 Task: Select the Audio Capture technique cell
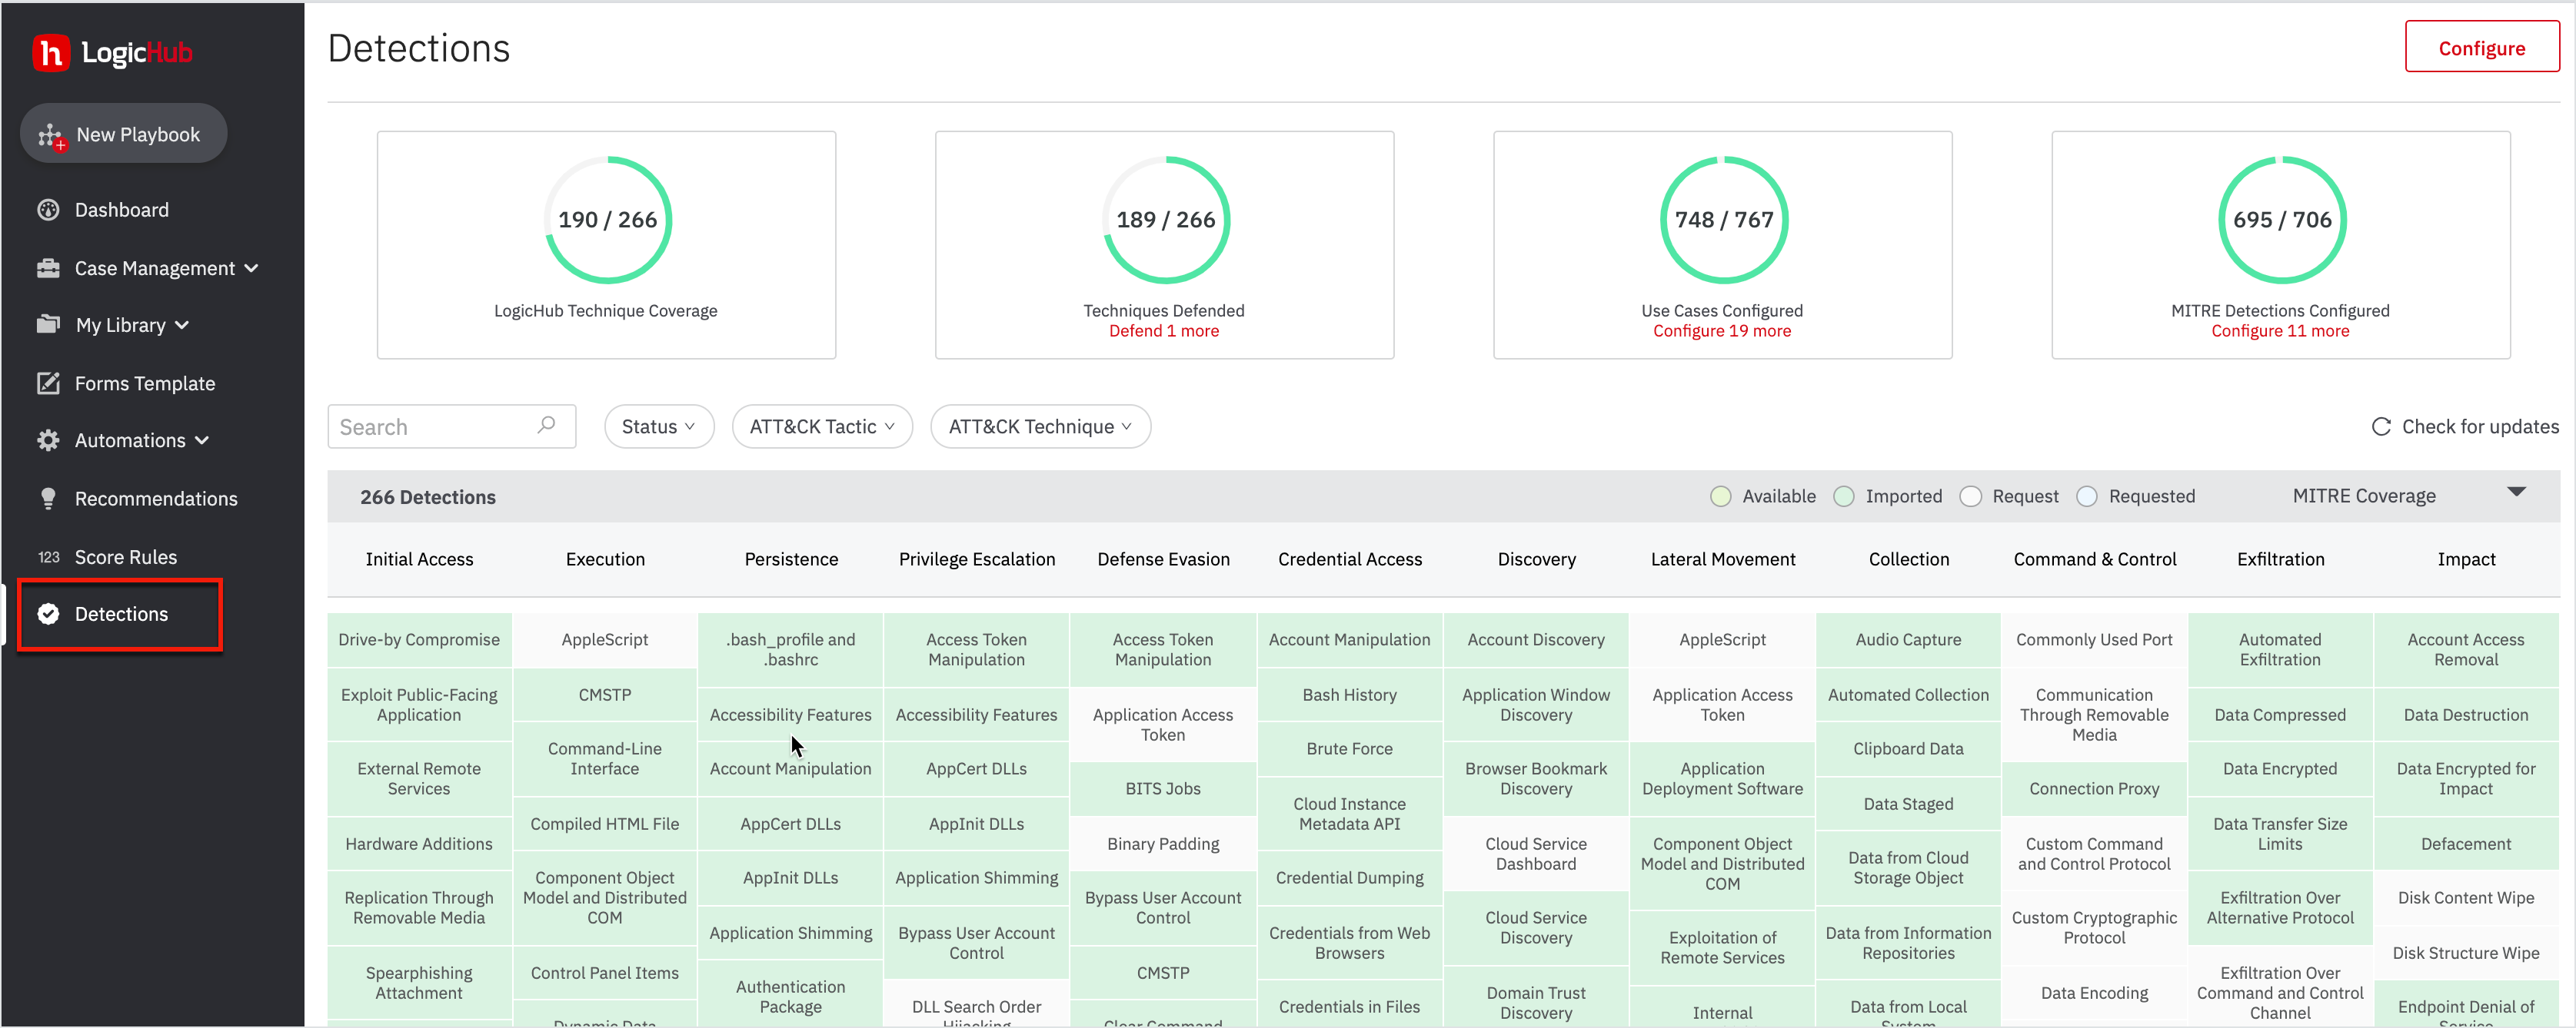[1908, 639]
